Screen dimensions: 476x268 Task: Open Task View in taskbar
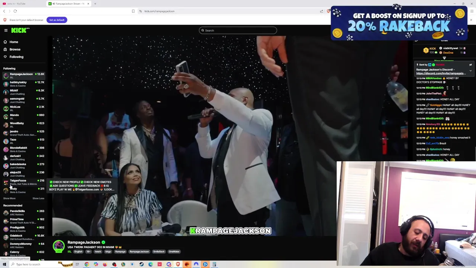pos(77,264)
